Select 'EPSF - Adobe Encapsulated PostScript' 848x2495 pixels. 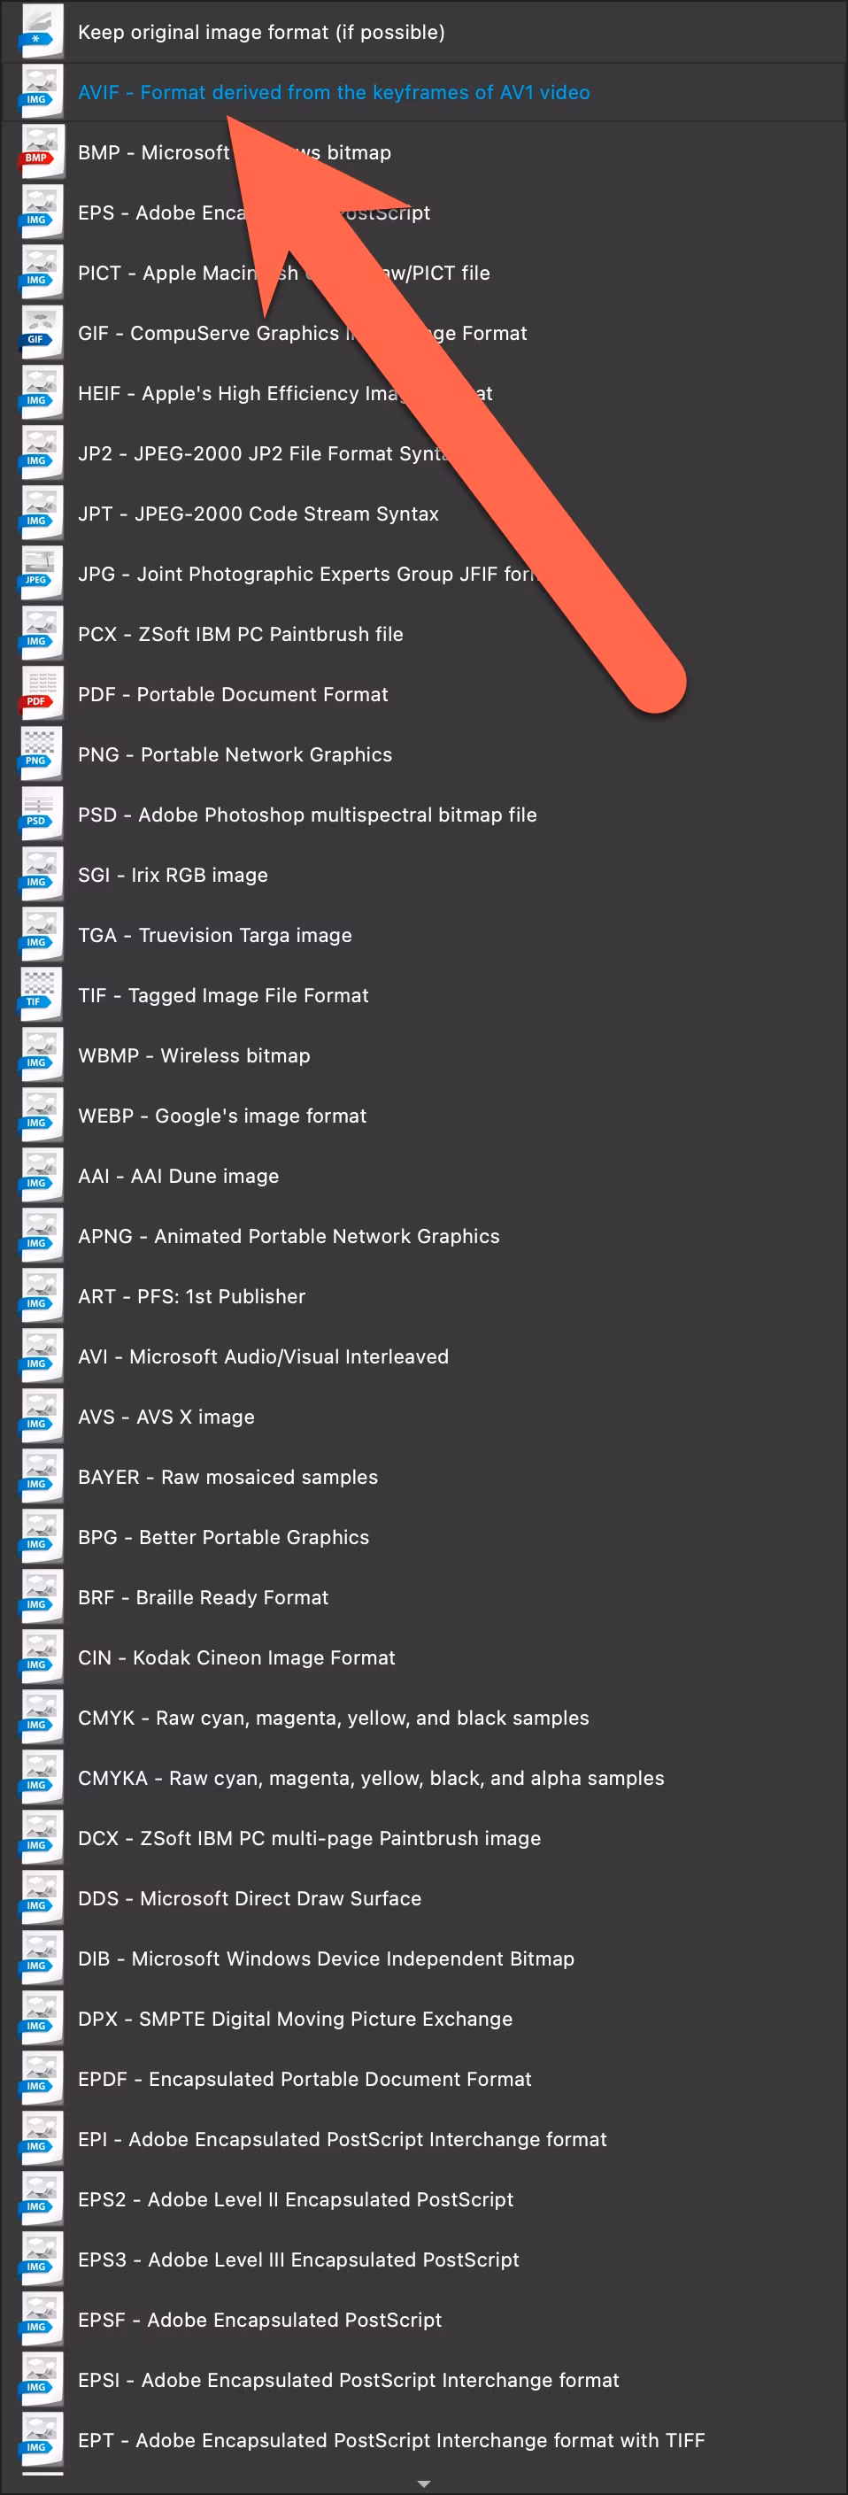[x=424, y=2319]
